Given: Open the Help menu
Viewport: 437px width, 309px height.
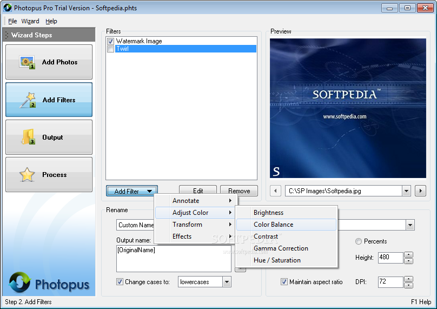Looking at the screenshot, I should coord(51,21).
